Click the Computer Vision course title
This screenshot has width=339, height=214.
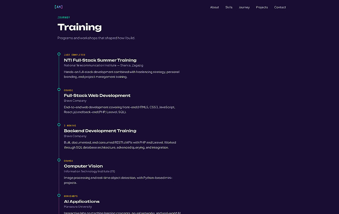83,166
